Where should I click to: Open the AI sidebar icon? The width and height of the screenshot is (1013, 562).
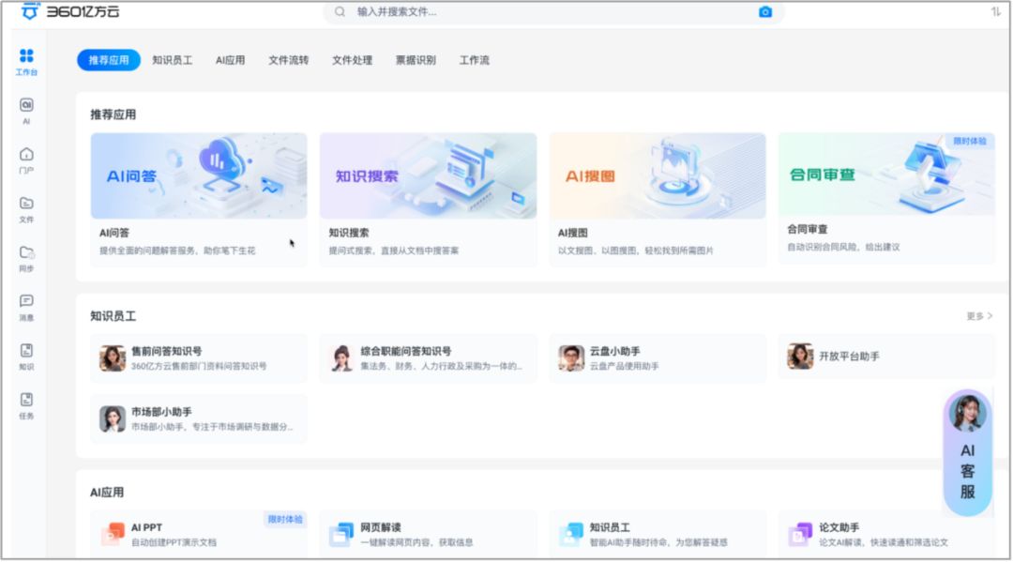tap(26, 111)
